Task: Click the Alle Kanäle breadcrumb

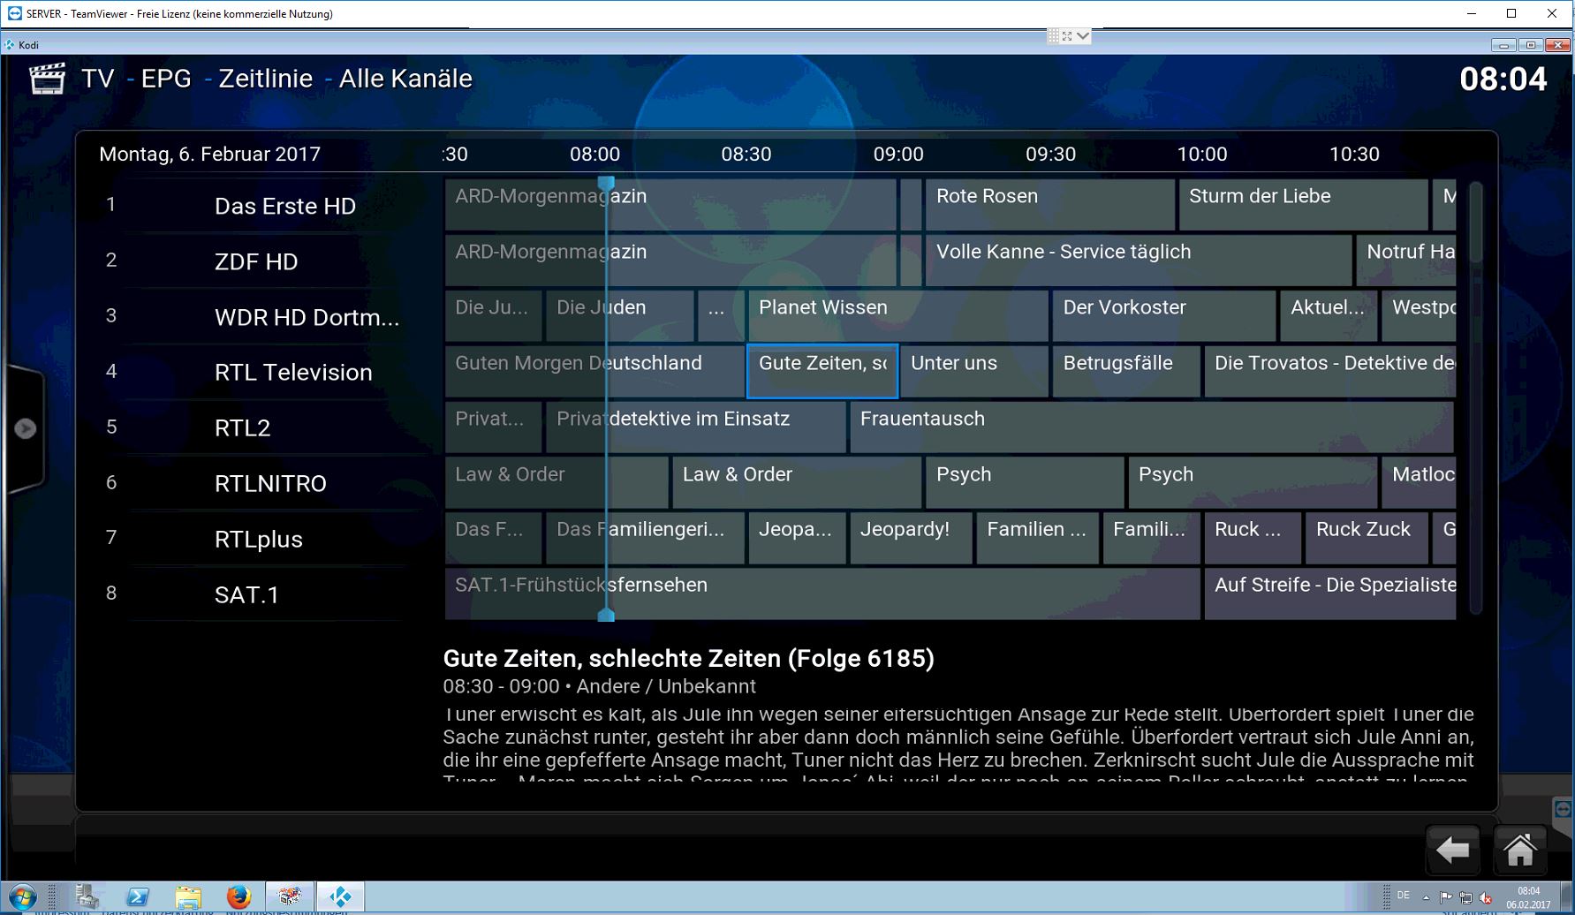Action: coord(405,79)
